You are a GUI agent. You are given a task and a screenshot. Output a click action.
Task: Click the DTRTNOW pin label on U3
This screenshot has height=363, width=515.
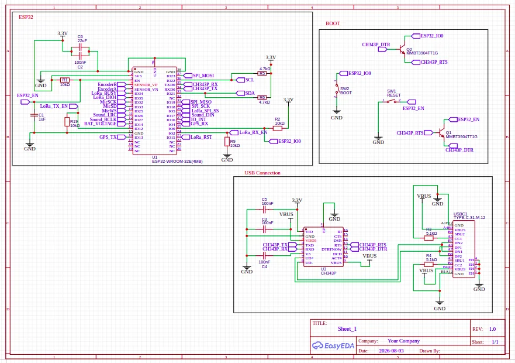coord(331,249)
